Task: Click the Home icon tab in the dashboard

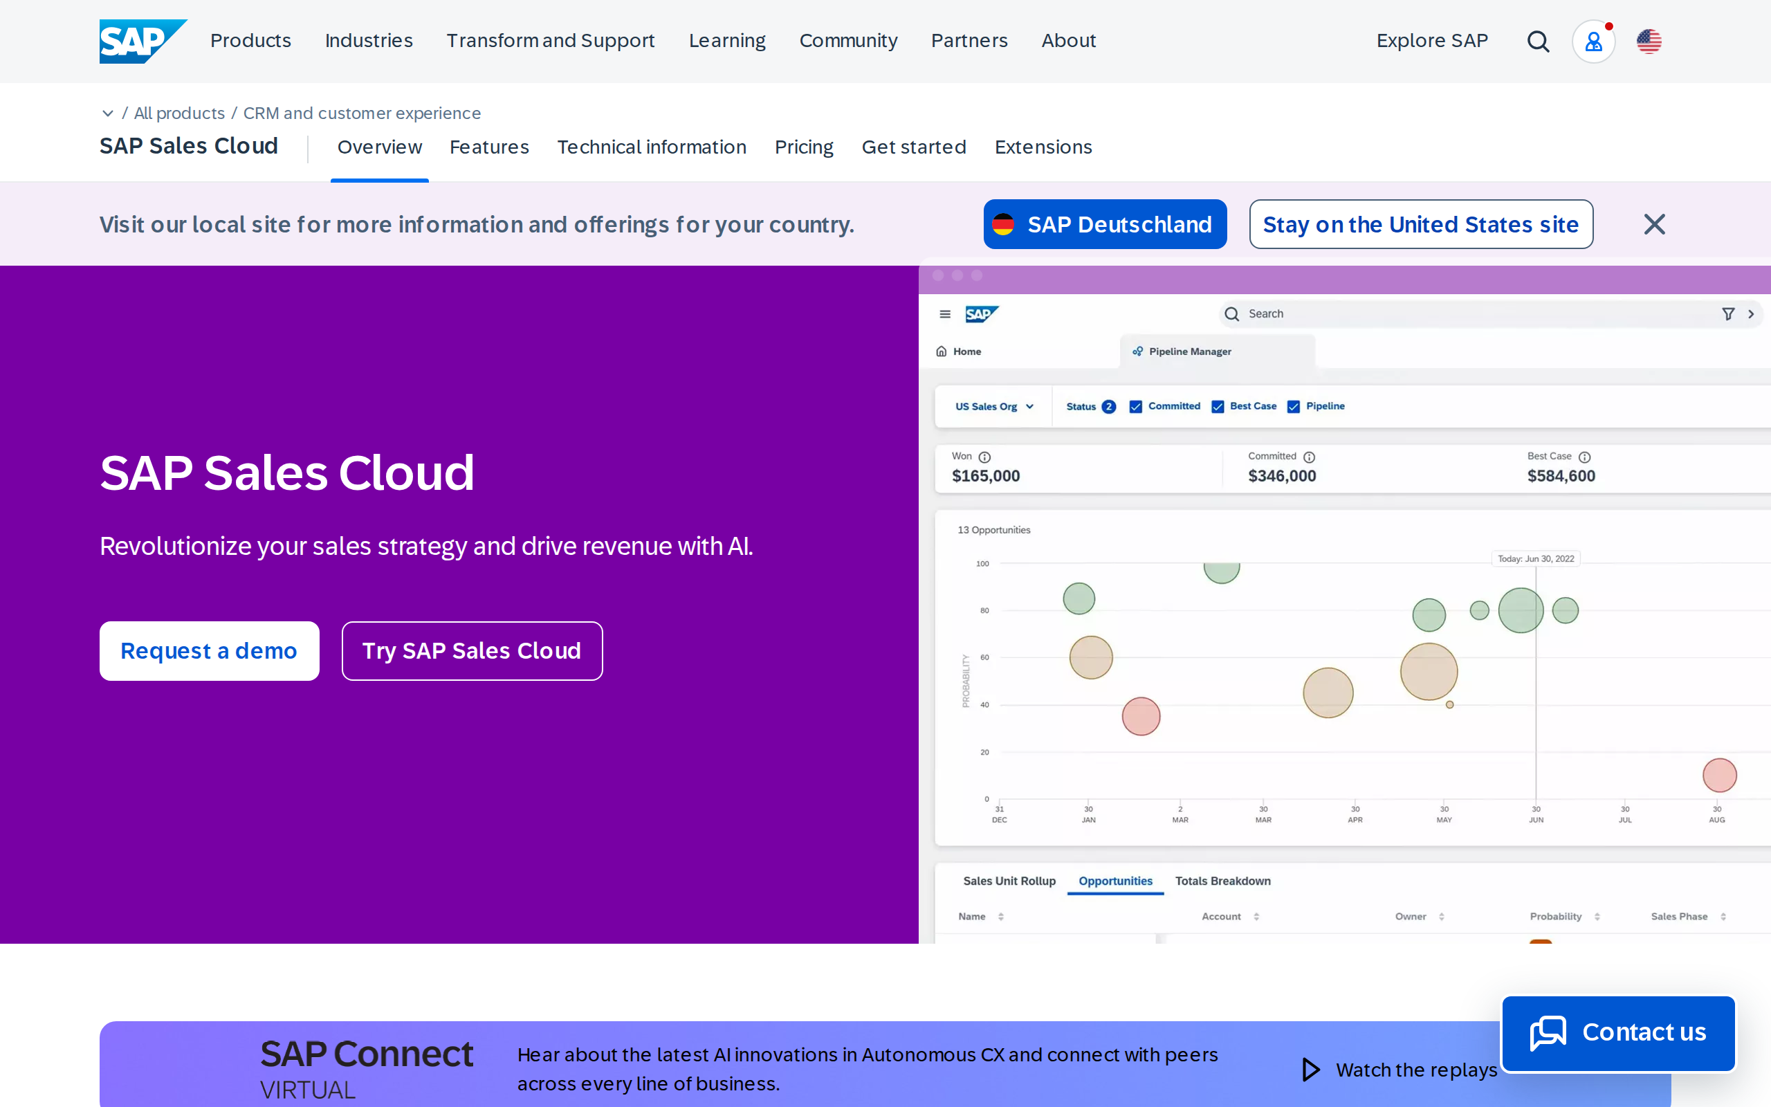Action: [959, 351]
